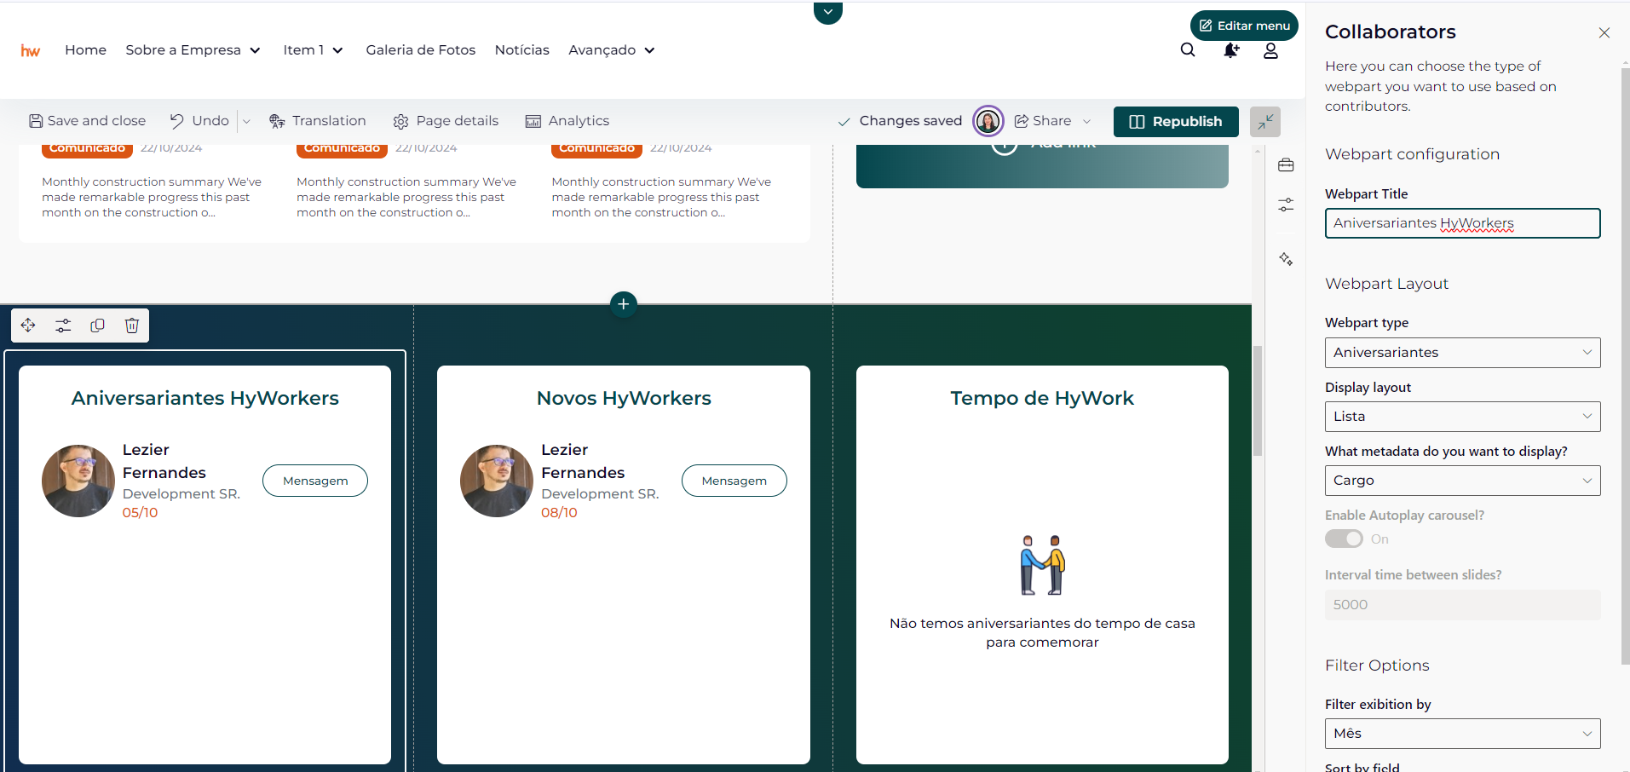
Task: Open user profile icon
Action: pyautogui.click(x=1270, y=50)
